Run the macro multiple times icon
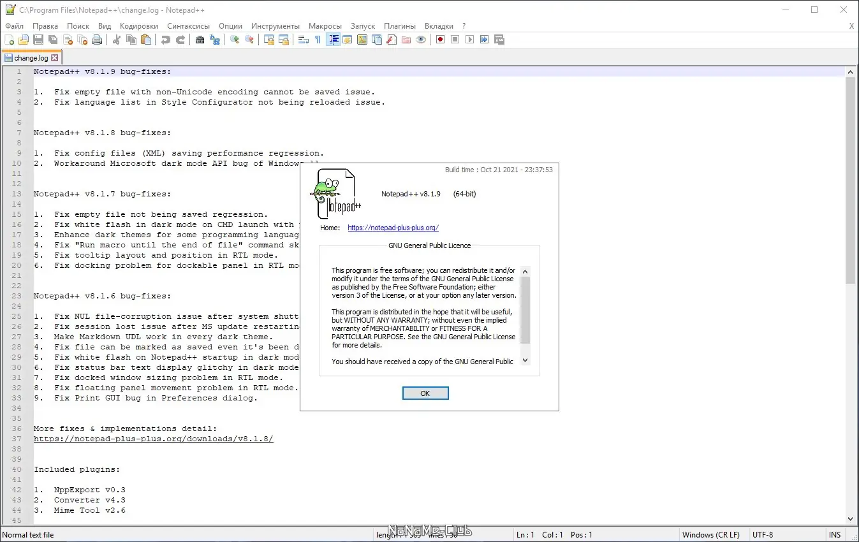Screen dimensions: 859x542 click(485, 40)
